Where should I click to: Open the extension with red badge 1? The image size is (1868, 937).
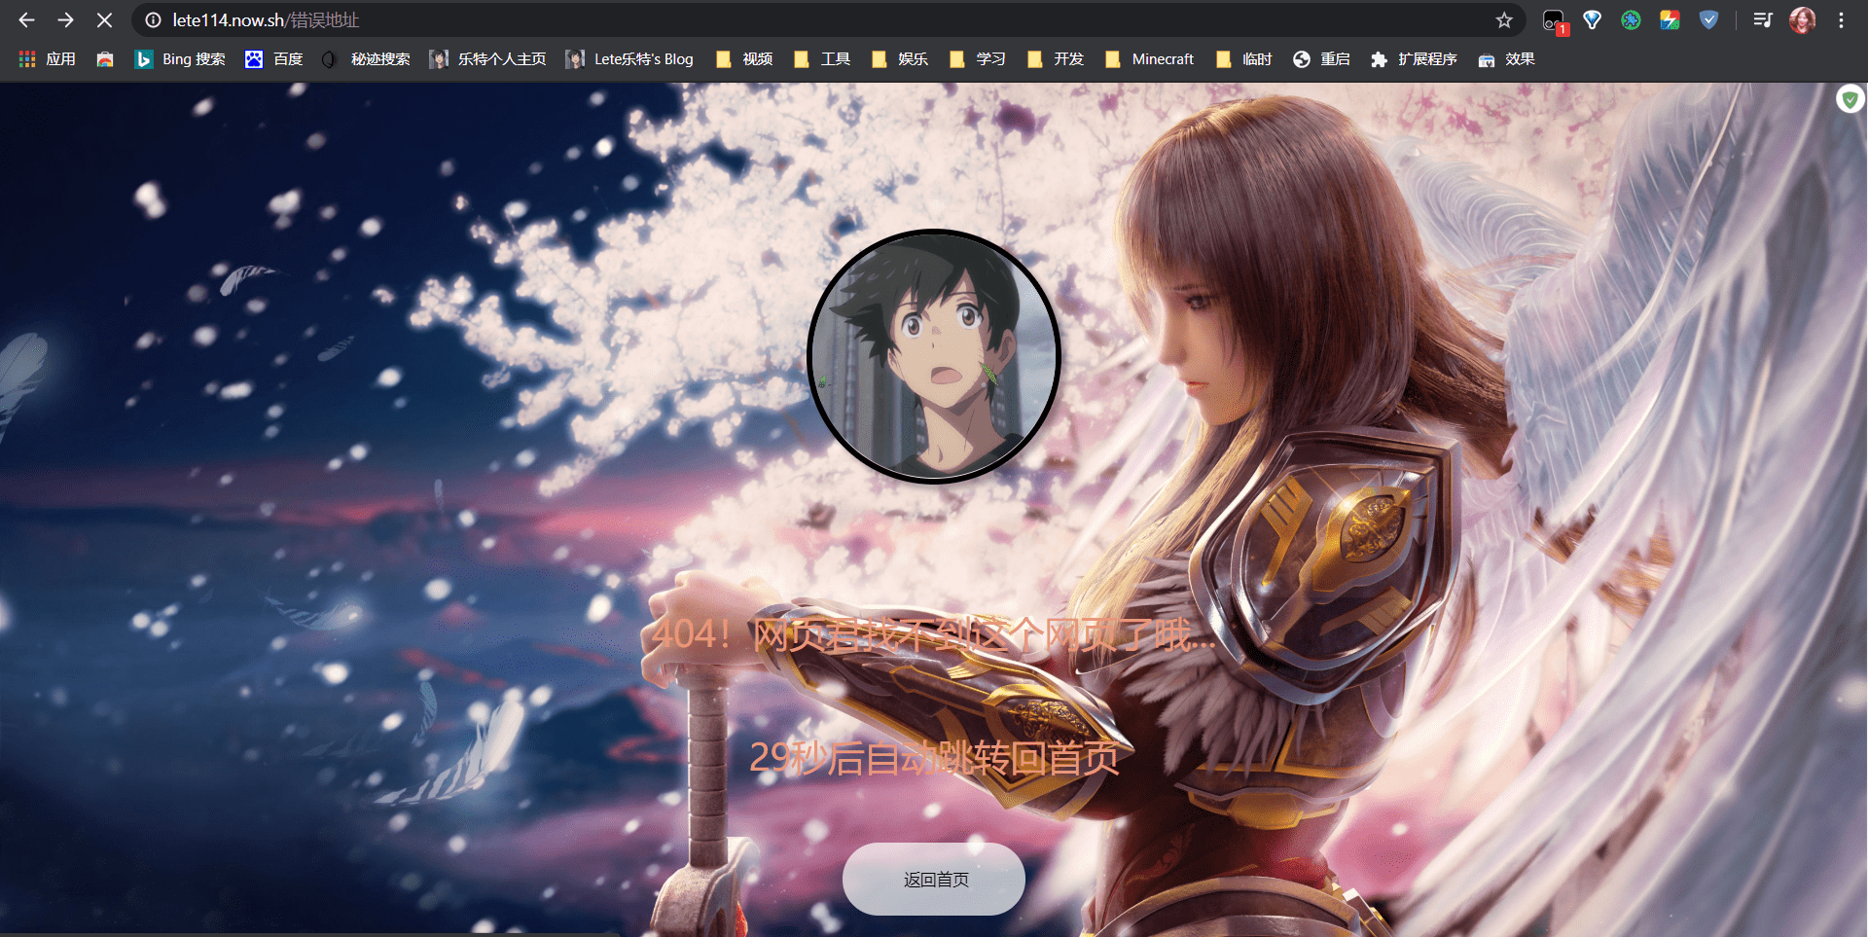(1554, 21)
